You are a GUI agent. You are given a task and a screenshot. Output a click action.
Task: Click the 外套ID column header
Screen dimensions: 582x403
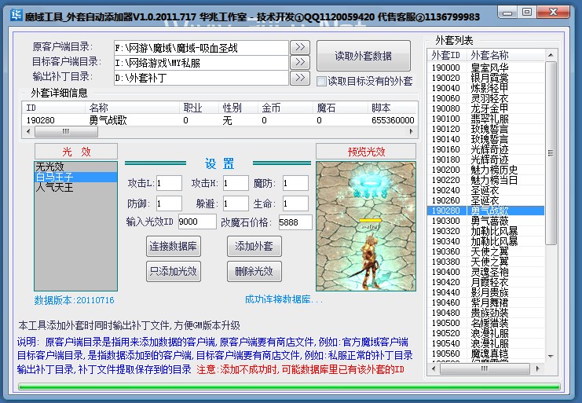point(447,55)
